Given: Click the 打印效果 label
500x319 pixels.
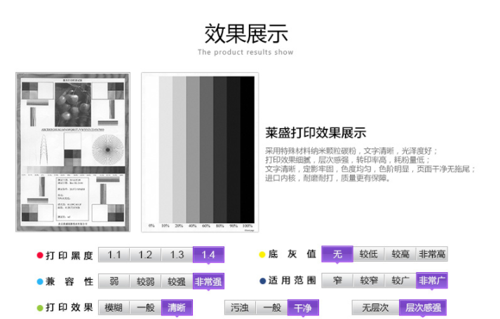Looking at the screenshot, I should (x=69, y=308).
